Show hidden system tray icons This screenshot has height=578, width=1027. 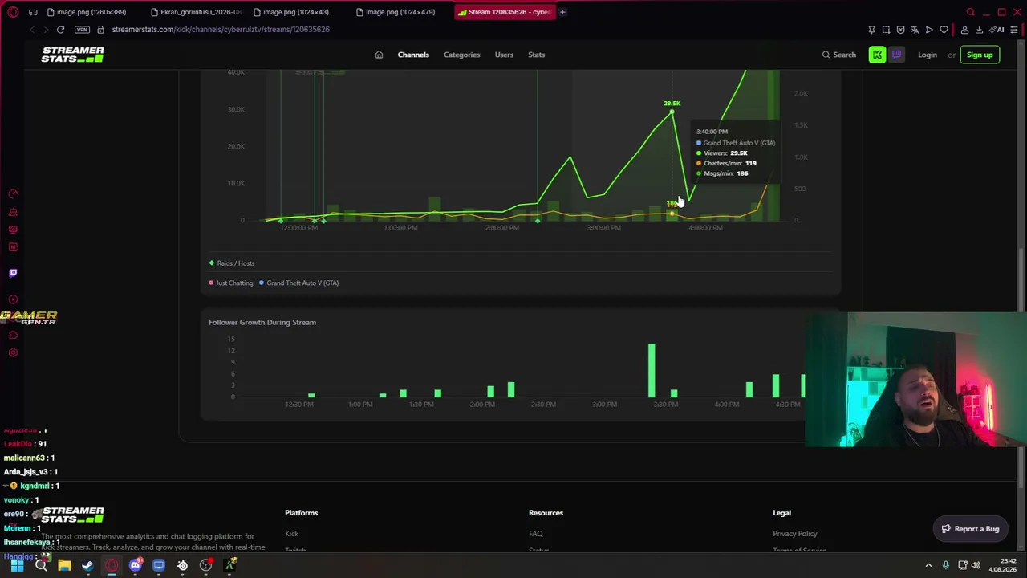[x=928, y=565]
